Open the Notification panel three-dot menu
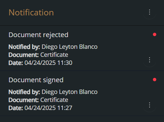164x122 pixels. pos(150,12)
